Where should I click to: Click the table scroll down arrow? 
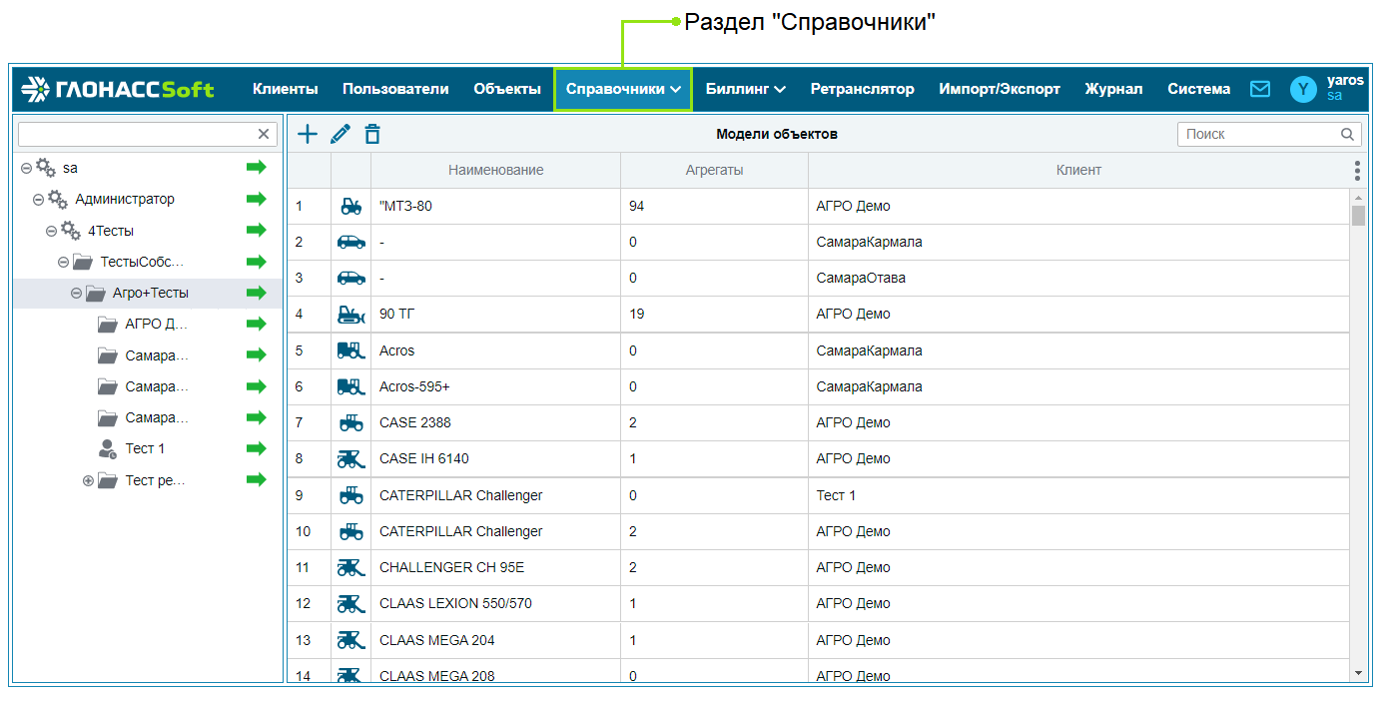(1357, 674)
